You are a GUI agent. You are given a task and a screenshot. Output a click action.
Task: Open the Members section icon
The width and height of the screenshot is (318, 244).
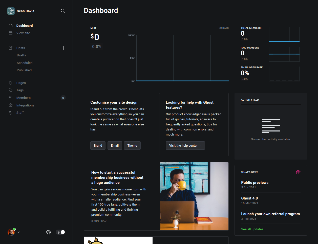(x=10, y=98)
